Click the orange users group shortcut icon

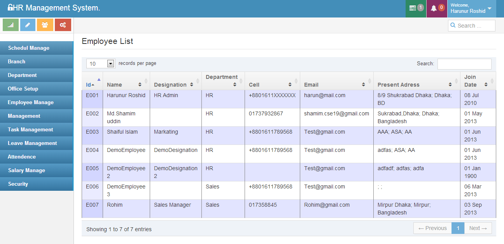tap(45, 25)
